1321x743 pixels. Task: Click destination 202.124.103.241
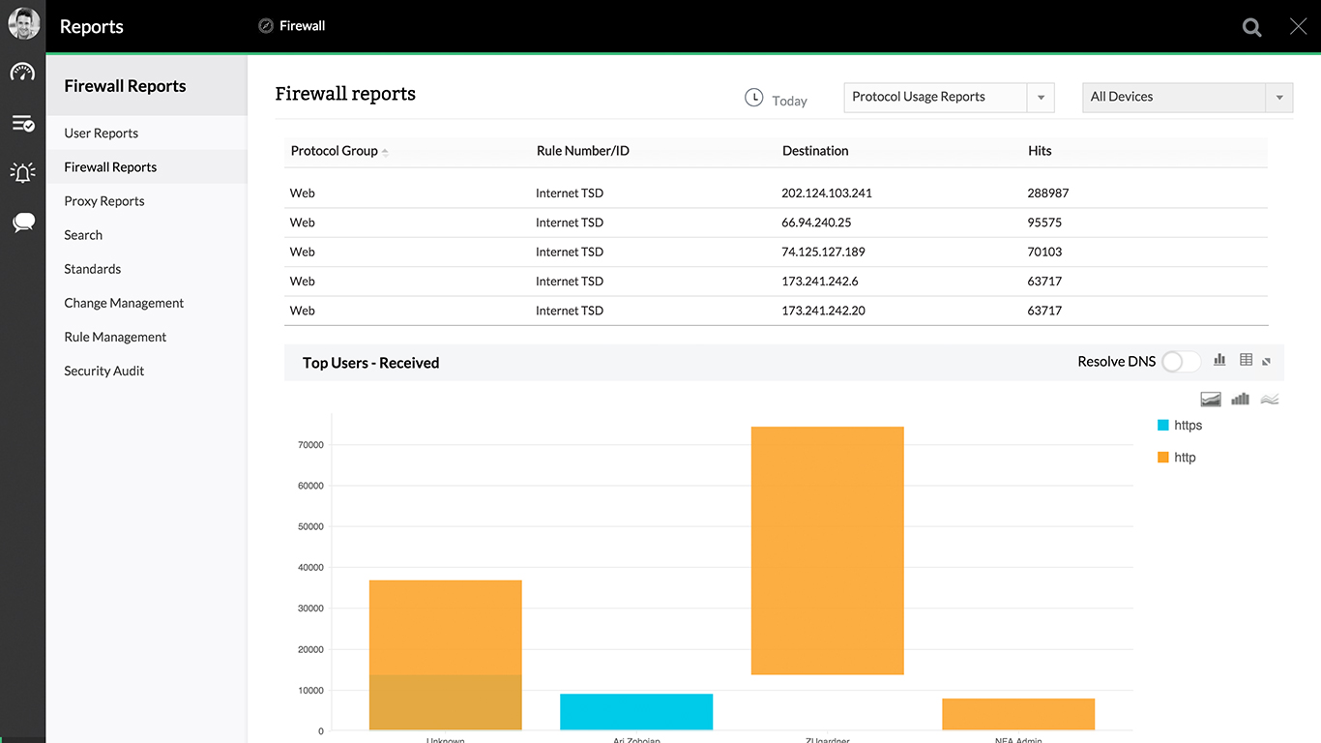pyautogui.click(x=827, y=193)
